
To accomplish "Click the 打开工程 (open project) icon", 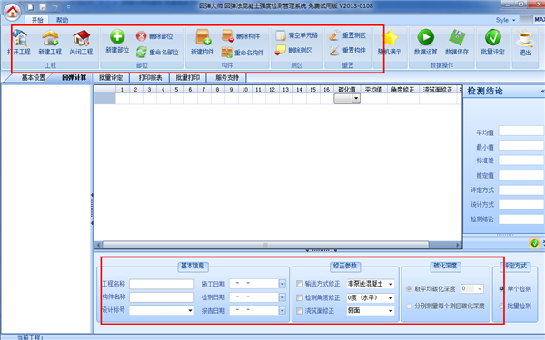I will (x=20, y=37).
